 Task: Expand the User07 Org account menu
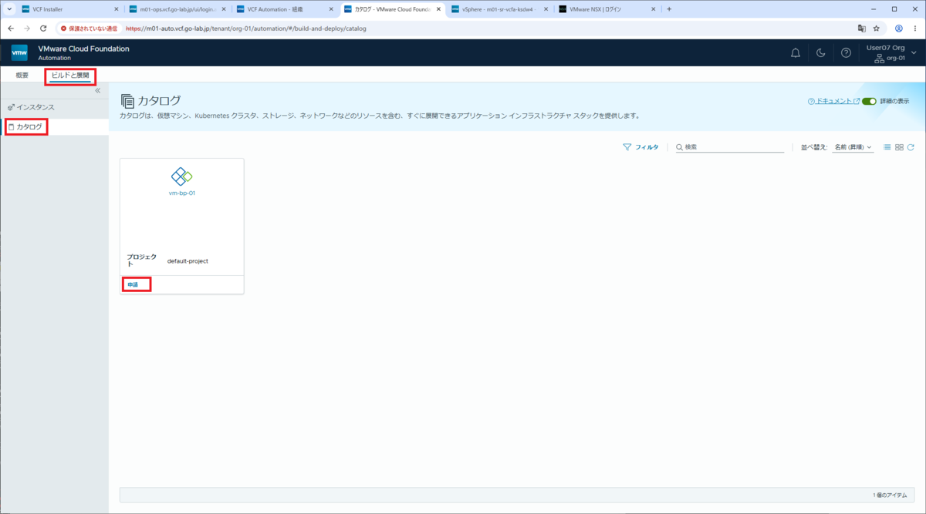(891, 52)
